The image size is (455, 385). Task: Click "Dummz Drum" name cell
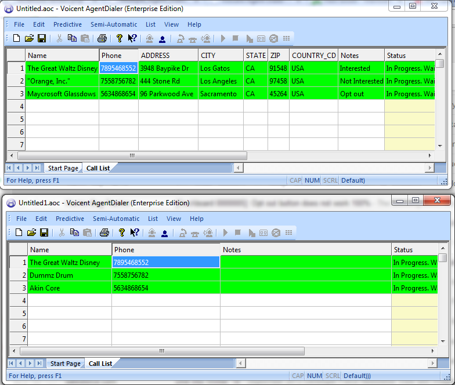[70, 275]
